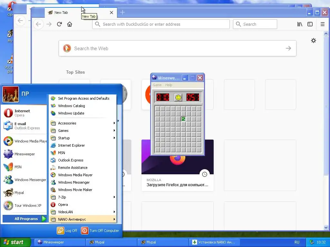The width and height of the screenshot is (330, 247).
Task: Click the toolbar Search box
Action: pos(255,24)
